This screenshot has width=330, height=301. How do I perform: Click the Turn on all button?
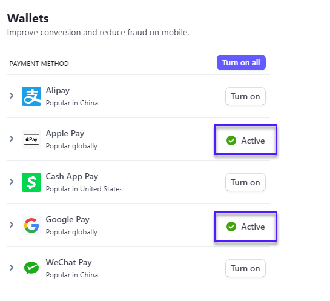pyautogui.click(x=241, y=62)
